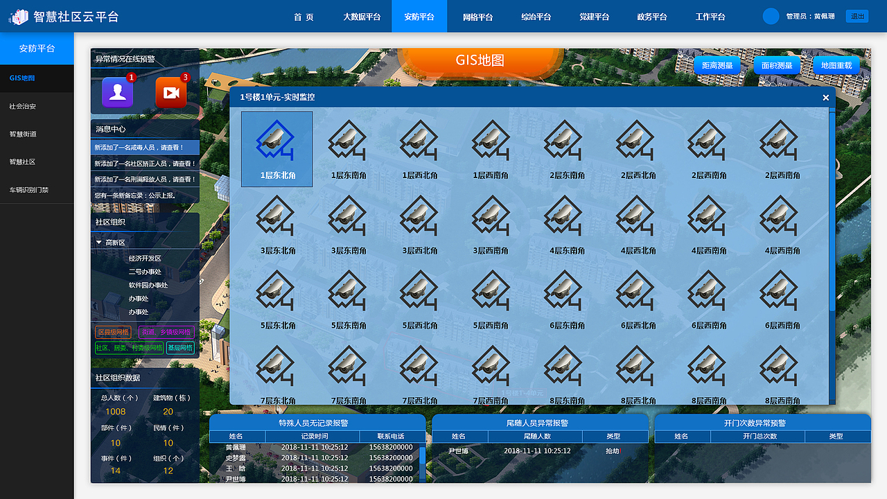The image size is (887, 499).
Task: Select 二号办事处 in the tree
Action: coord(145,272)
